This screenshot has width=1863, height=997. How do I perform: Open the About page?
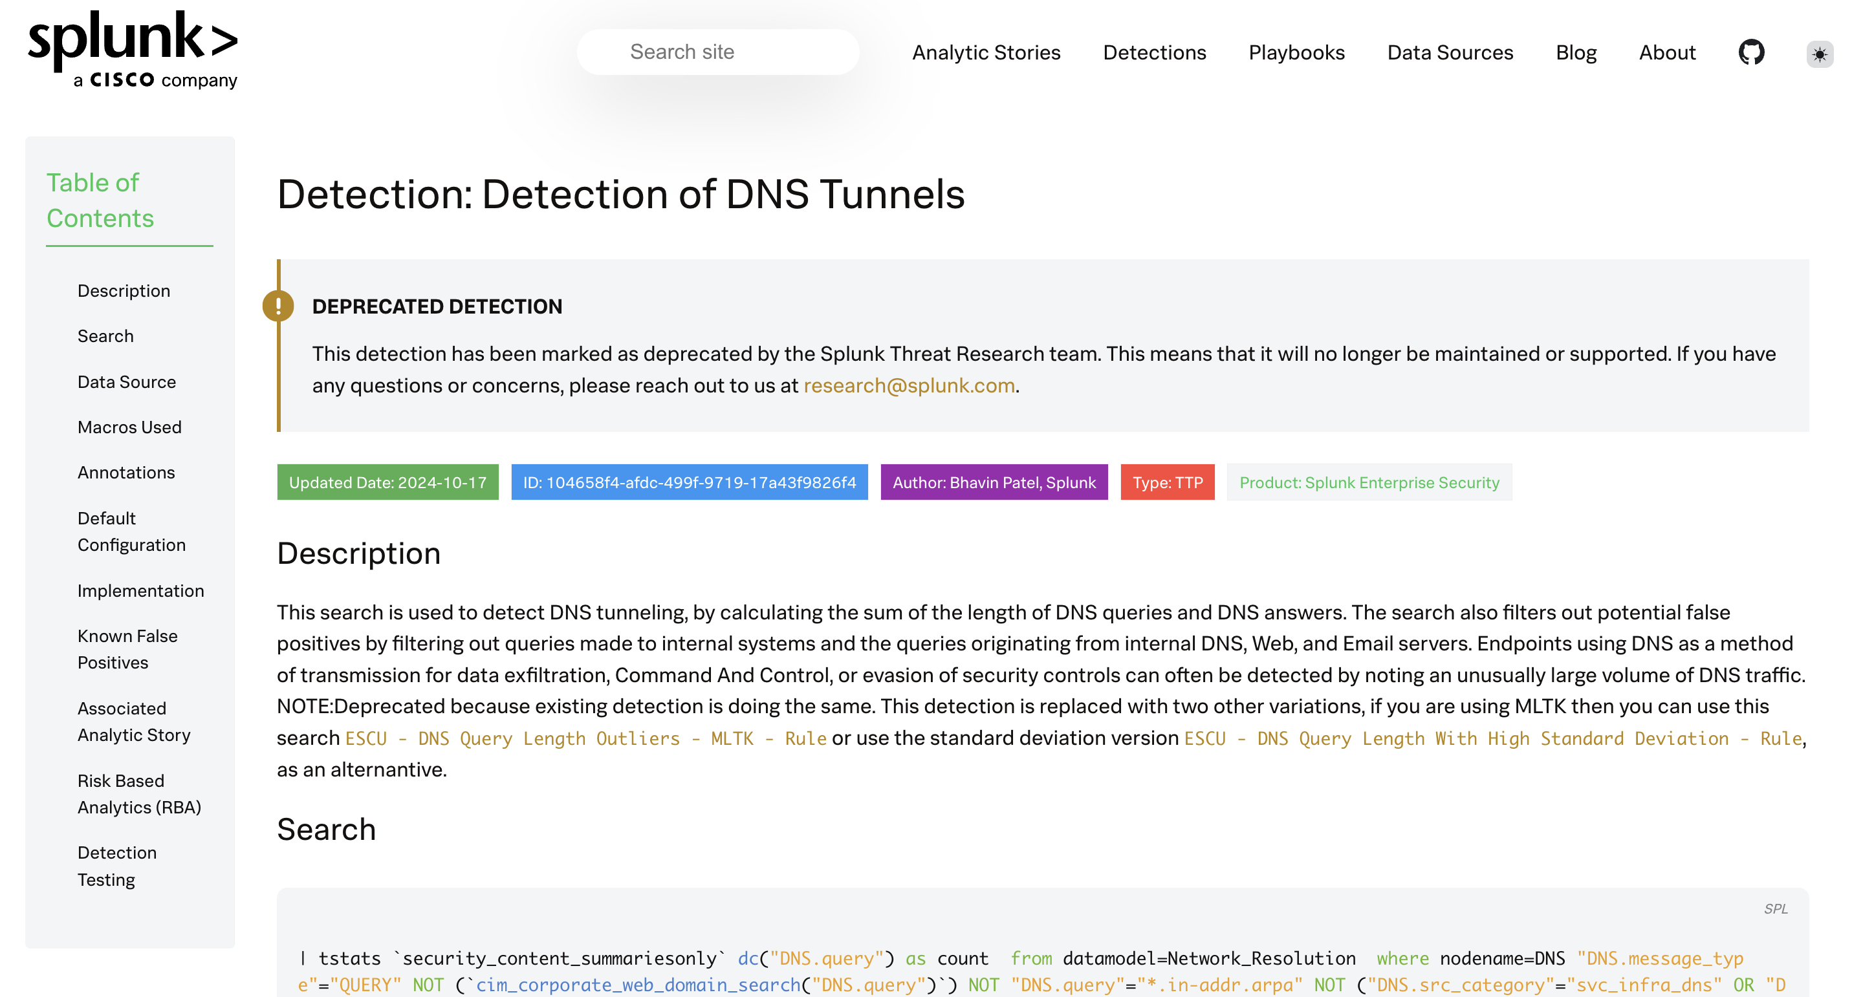pos(1666,53)
